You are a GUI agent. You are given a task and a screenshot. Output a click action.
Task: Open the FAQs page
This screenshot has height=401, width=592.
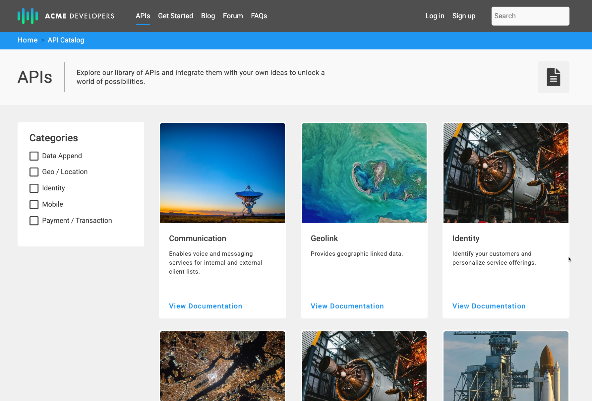tap(259, 16)
